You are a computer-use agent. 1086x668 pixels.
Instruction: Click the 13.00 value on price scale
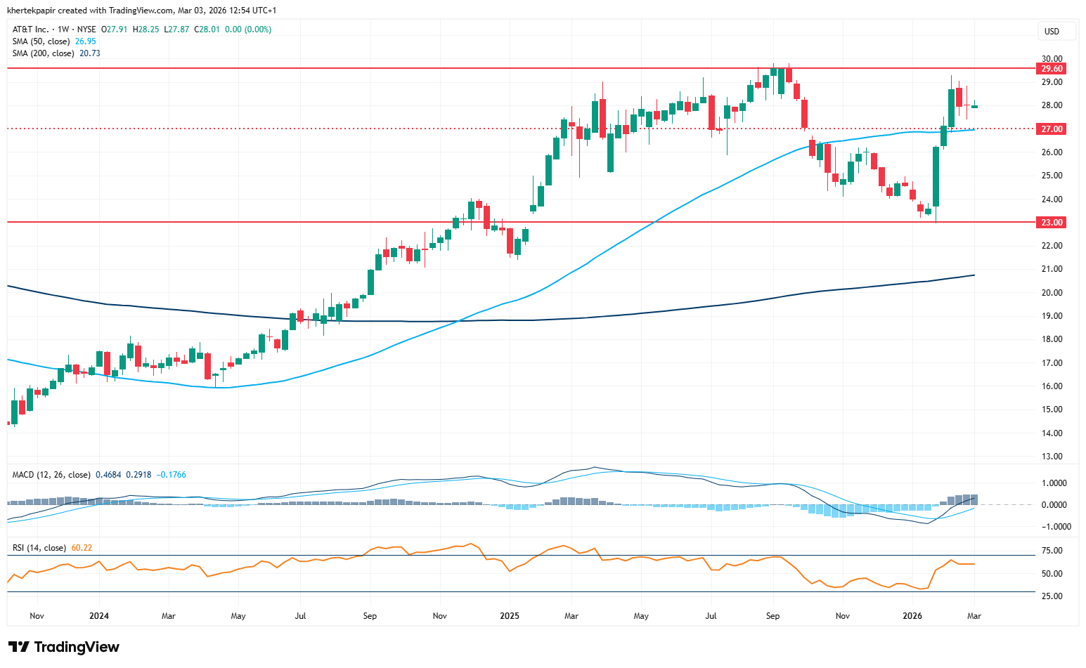tap(1052, 457)
